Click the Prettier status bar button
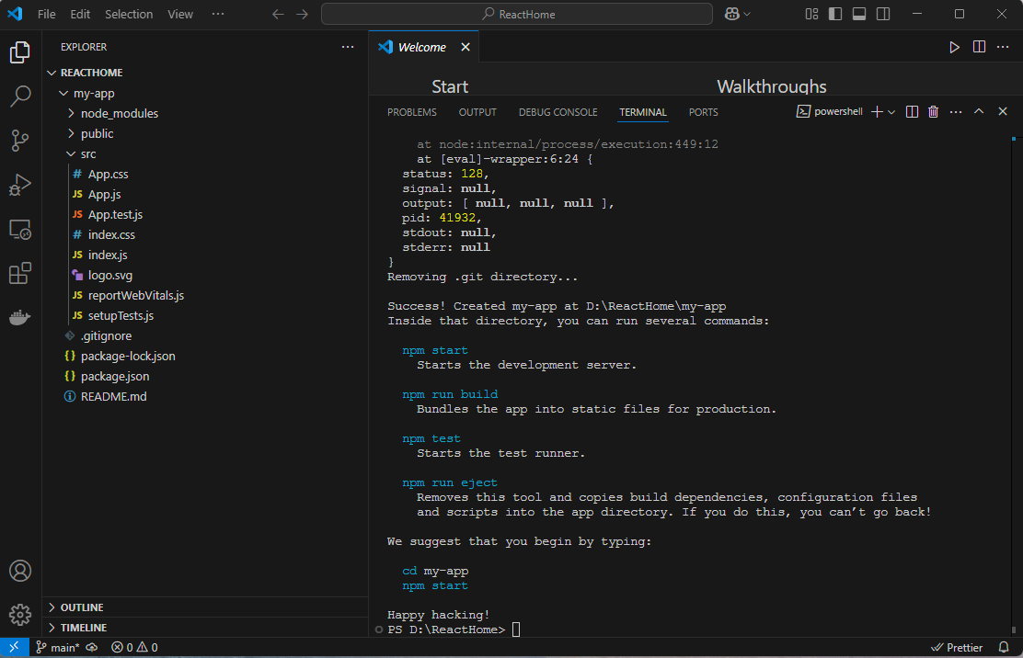Image resolution: width=1023 pixels, height=658 pixels. point(957,648)
